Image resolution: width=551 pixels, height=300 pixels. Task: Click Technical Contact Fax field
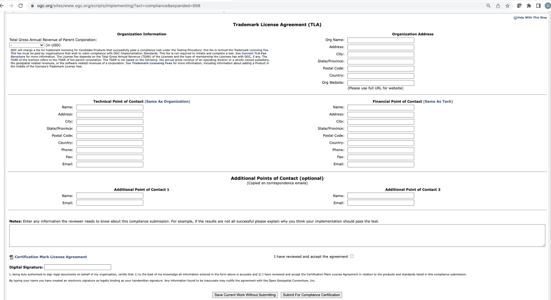110,157
